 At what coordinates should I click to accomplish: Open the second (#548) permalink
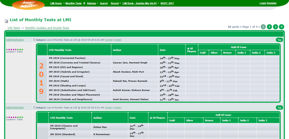[x=118, y=40]
